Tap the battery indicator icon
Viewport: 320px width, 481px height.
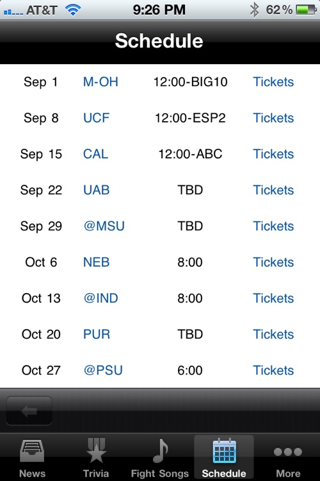tap(306, 10)
